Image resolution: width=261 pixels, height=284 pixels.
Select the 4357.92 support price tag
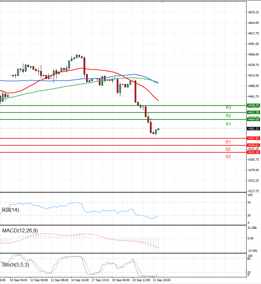253,138
